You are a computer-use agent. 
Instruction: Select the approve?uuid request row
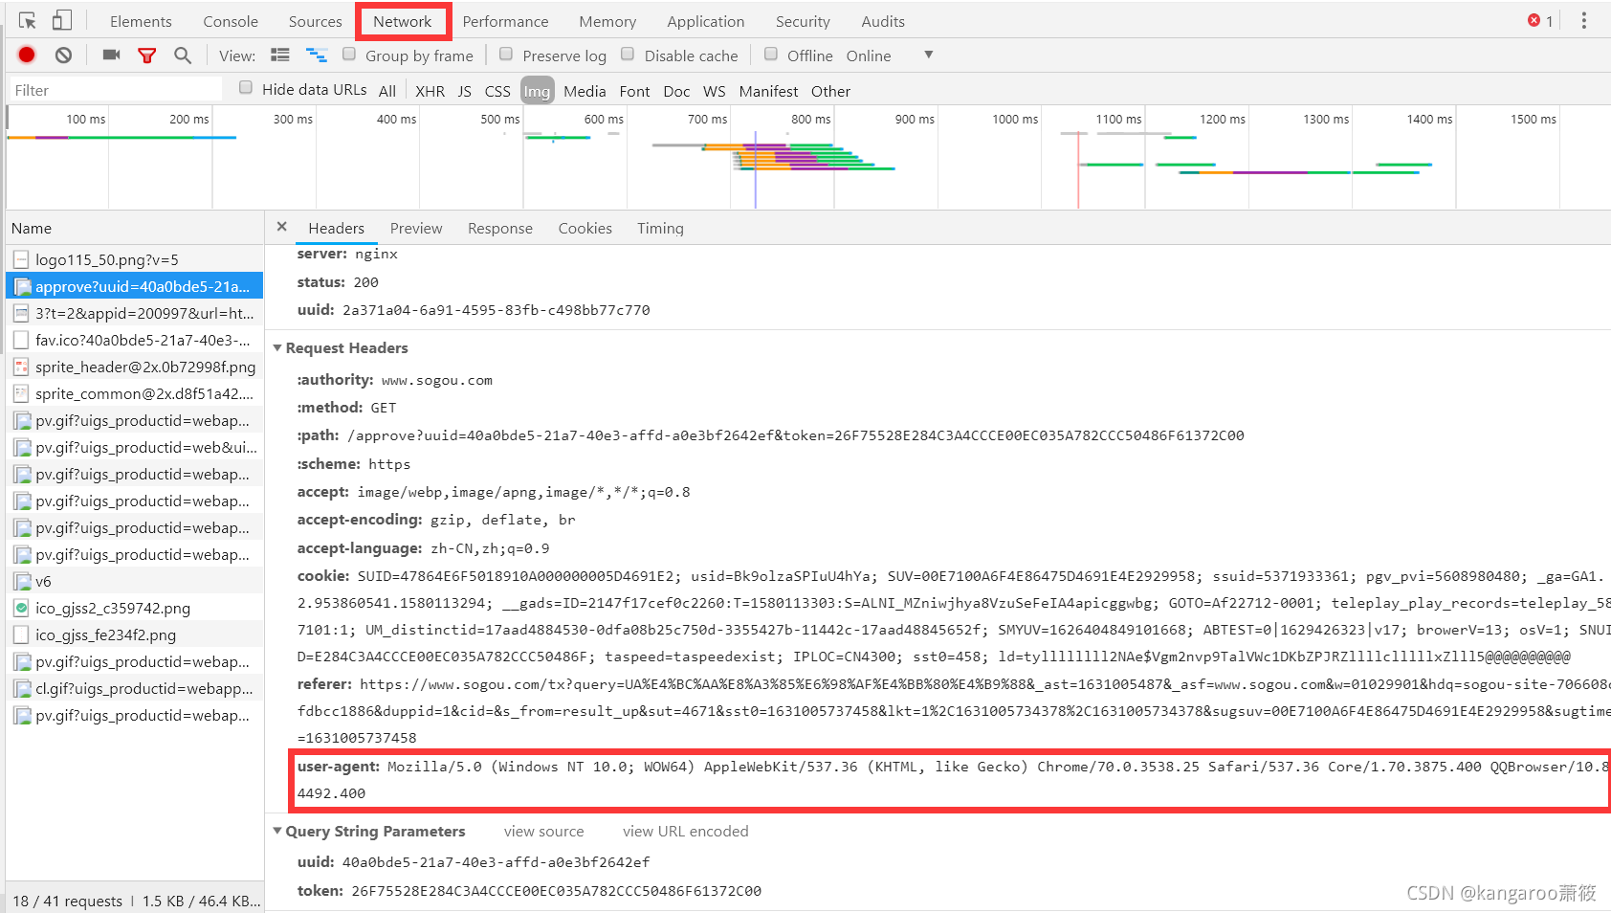click(x=134, y=286)
